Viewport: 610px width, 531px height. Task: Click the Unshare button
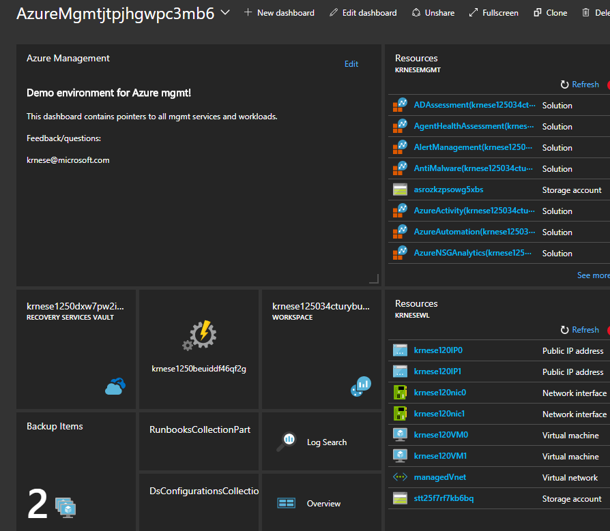[433, 13]
